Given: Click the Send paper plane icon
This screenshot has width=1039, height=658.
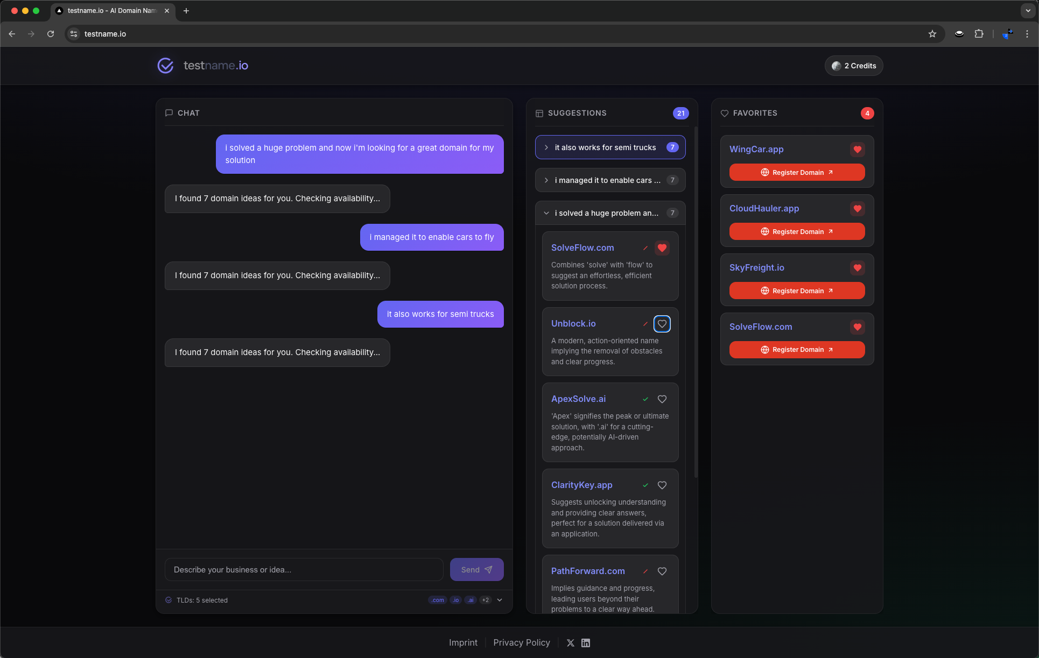Looking at the screenshot, I should [488, 569].
